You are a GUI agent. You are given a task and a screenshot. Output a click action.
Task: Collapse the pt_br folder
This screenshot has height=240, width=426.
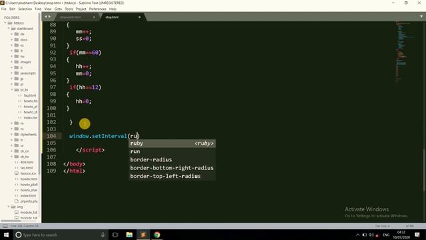[12, 89]
